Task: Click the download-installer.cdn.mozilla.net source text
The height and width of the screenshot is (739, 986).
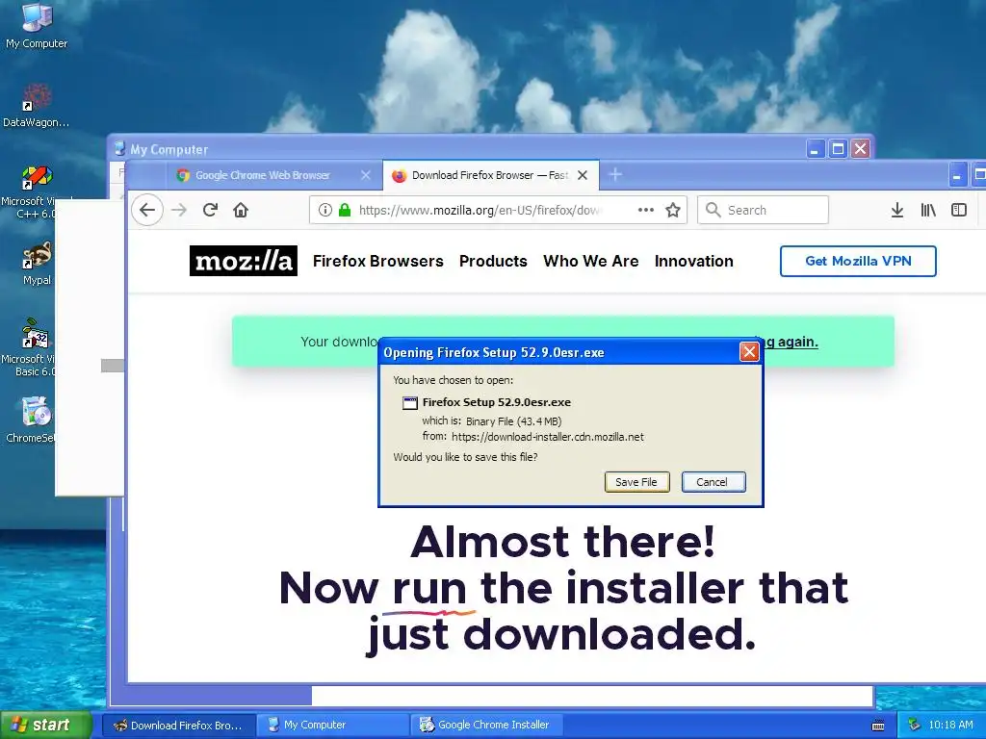Action: point(548,437)
